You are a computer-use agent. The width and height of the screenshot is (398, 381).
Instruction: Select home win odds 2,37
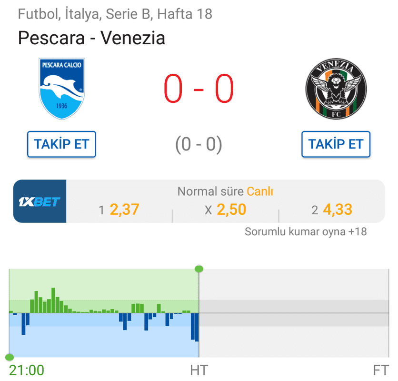coord(119,210)
